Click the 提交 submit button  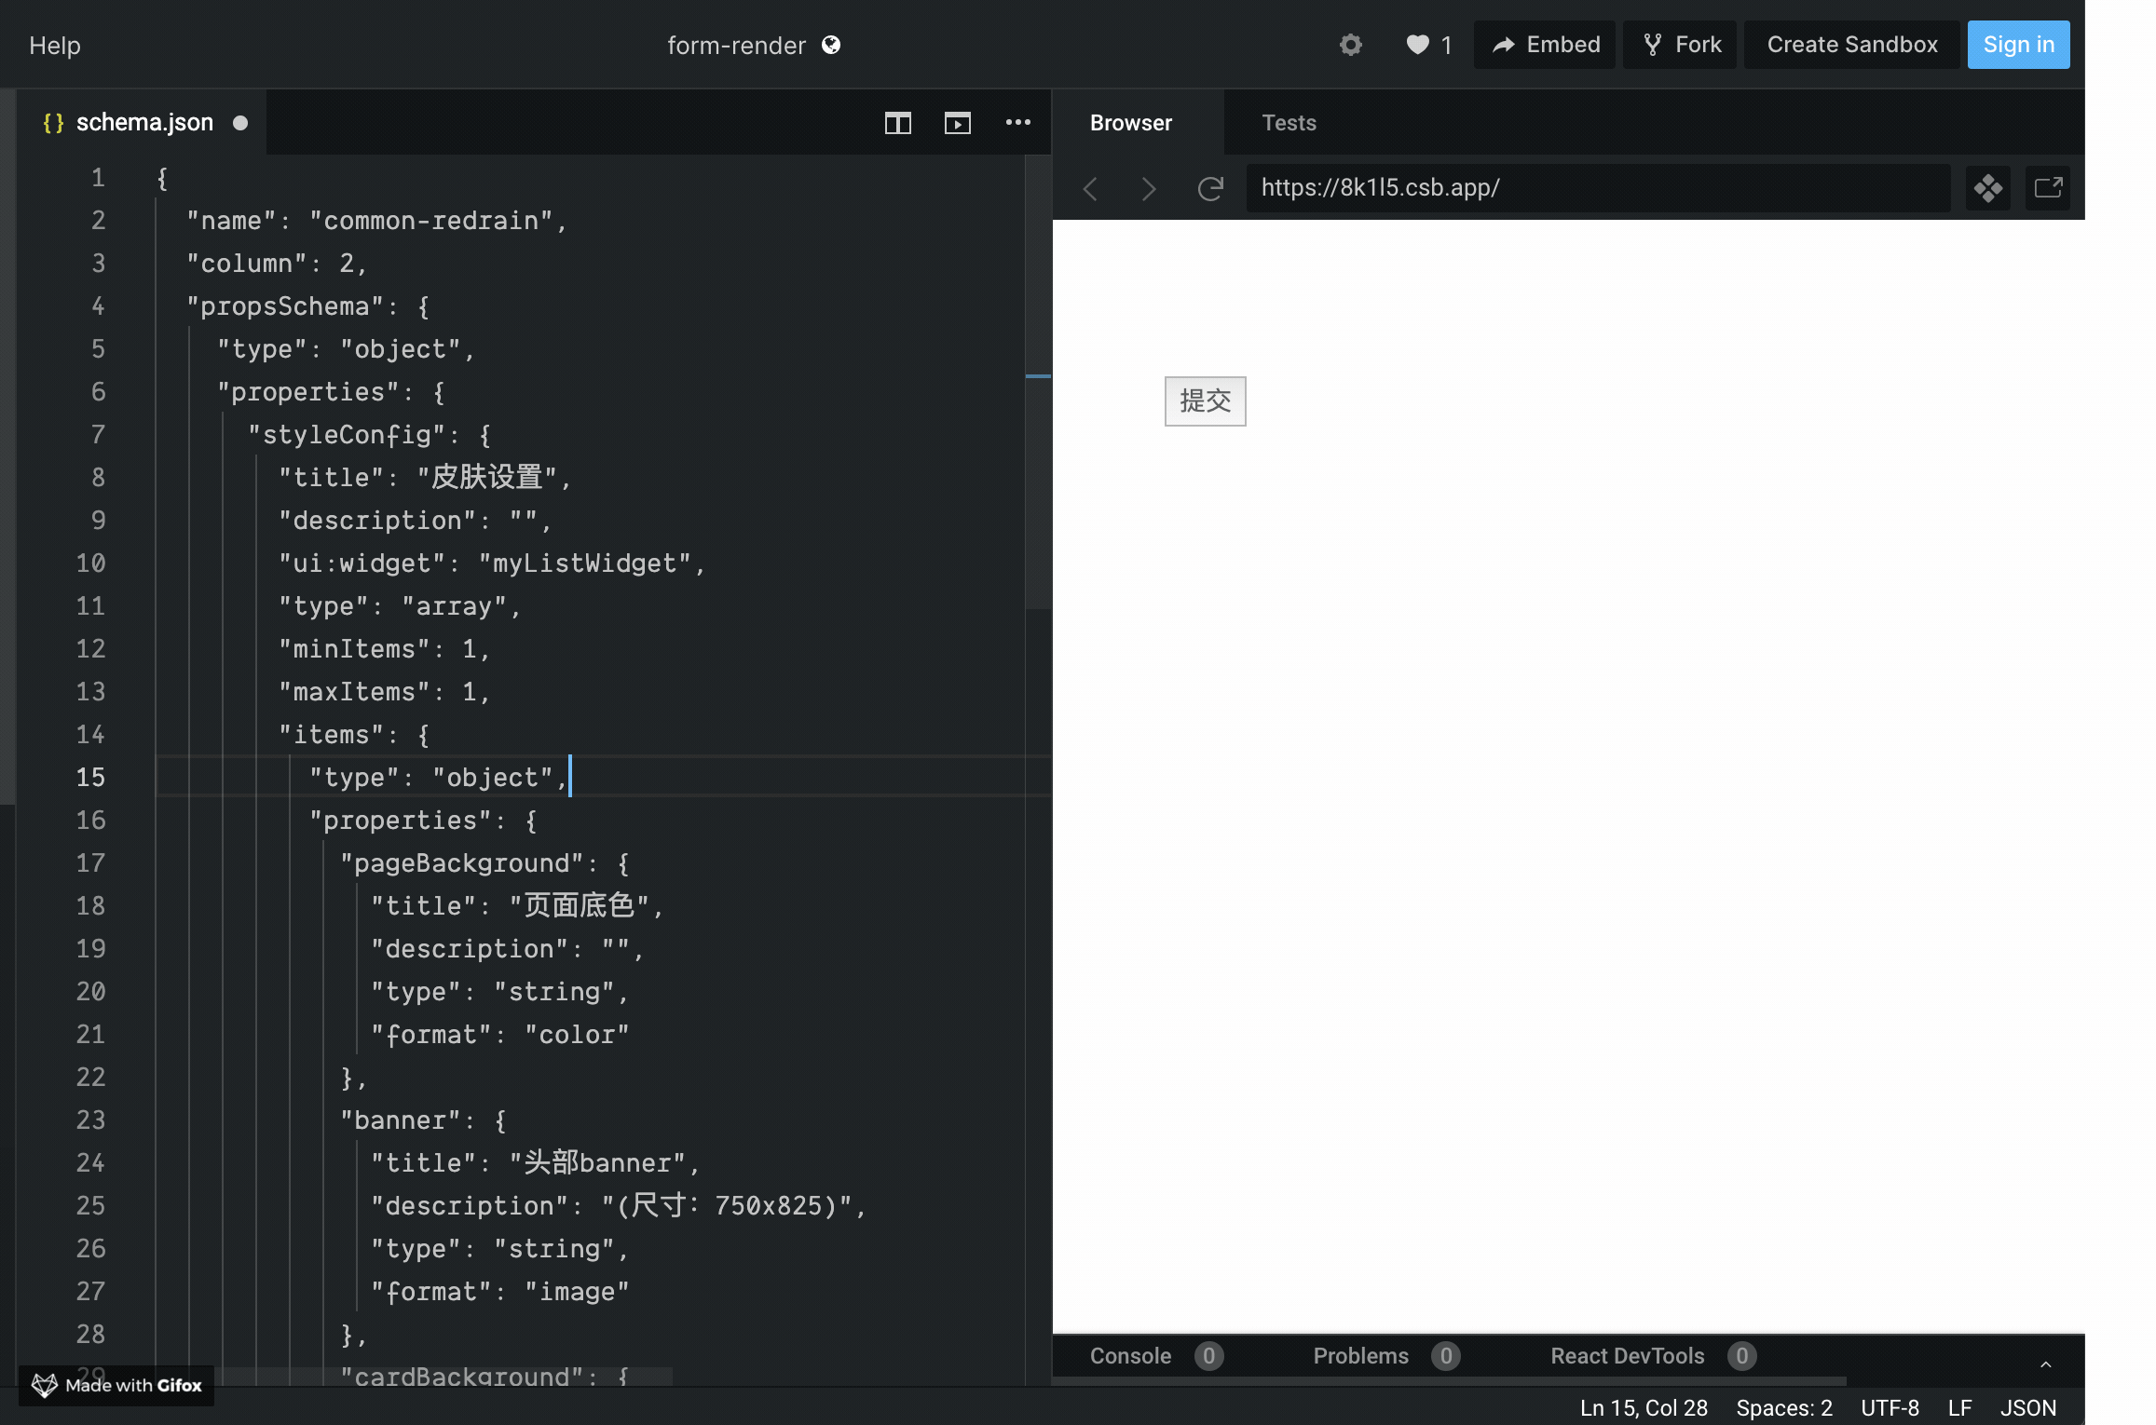[1205, 401]
